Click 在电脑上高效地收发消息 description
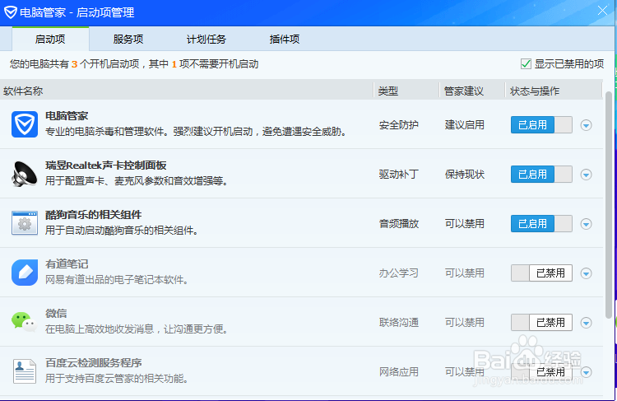Screen dimensions: 617x401 coord(137,329)
